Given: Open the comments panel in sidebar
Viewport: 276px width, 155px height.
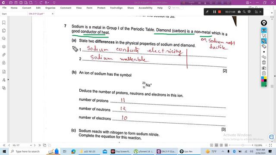Looking at the screenshot, I should [4, 38].
